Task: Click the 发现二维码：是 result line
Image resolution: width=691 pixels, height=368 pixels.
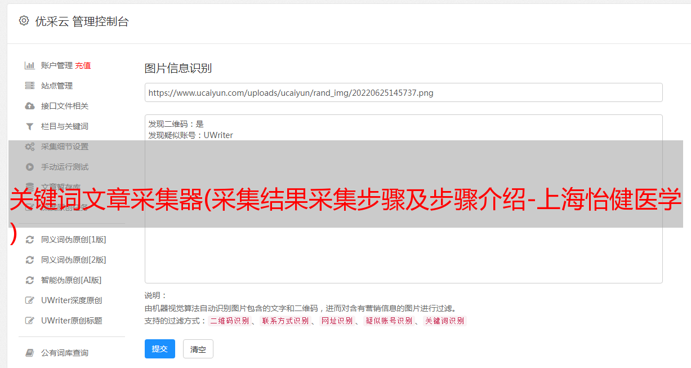Action: coord(176,124)
